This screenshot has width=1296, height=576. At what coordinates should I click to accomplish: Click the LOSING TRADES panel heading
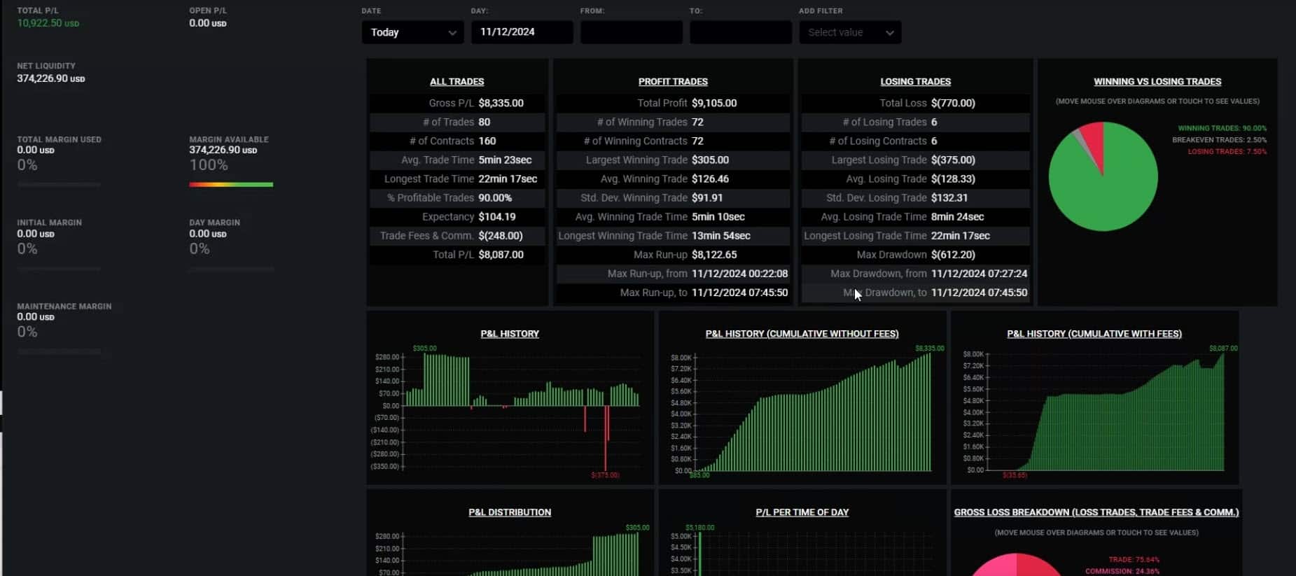tap(915, 82)
